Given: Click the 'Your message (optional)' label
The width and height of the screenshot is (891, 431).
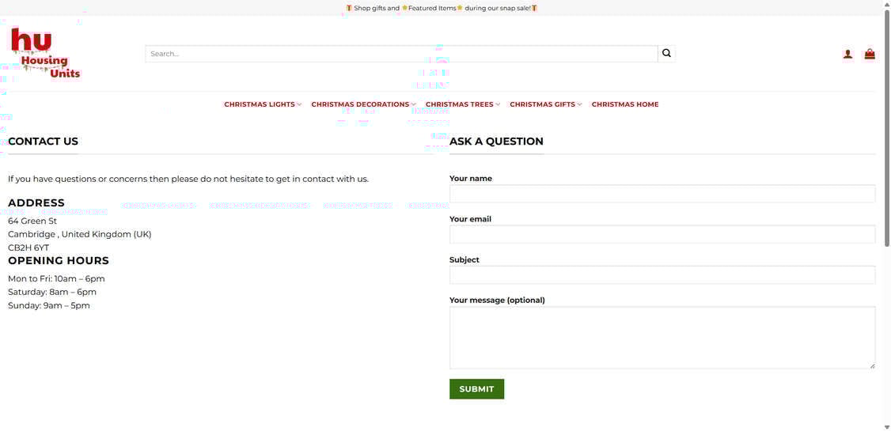Looking at the screenshot, I should click(x=497, y=300).
